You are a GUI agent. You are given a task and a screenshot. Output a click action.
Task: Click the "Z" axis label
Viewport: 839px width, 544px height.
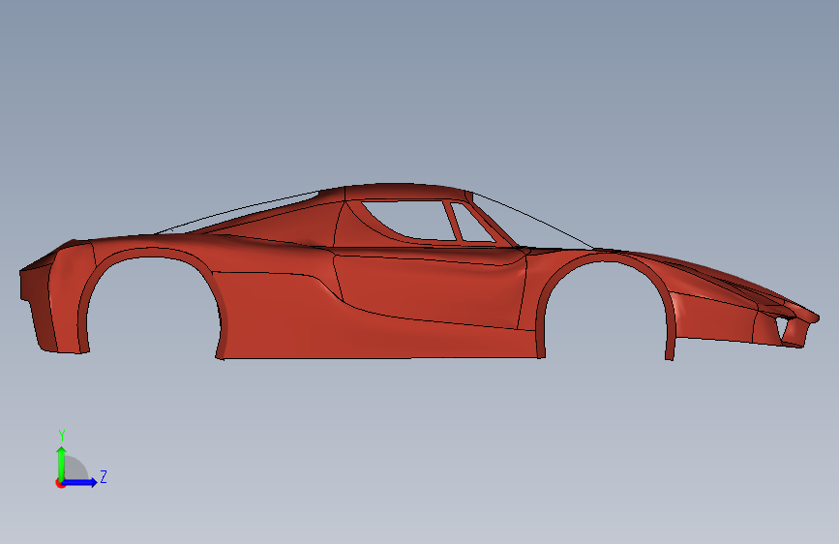(x=104, y=476)
